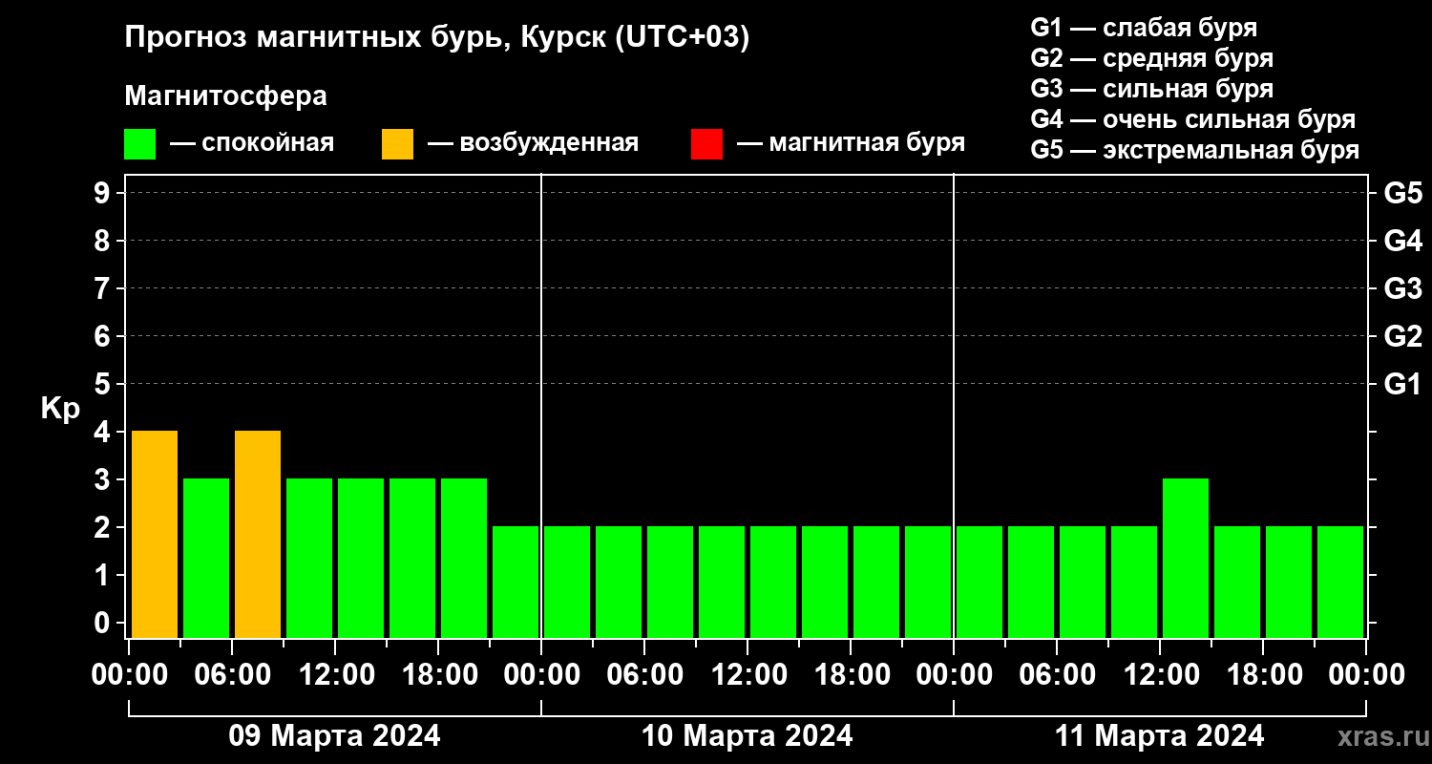Click the '10 Марта 2024' date label
The height and width of the screenshot is (764, 1432).
pyautogui.click(x=747, y=736)
